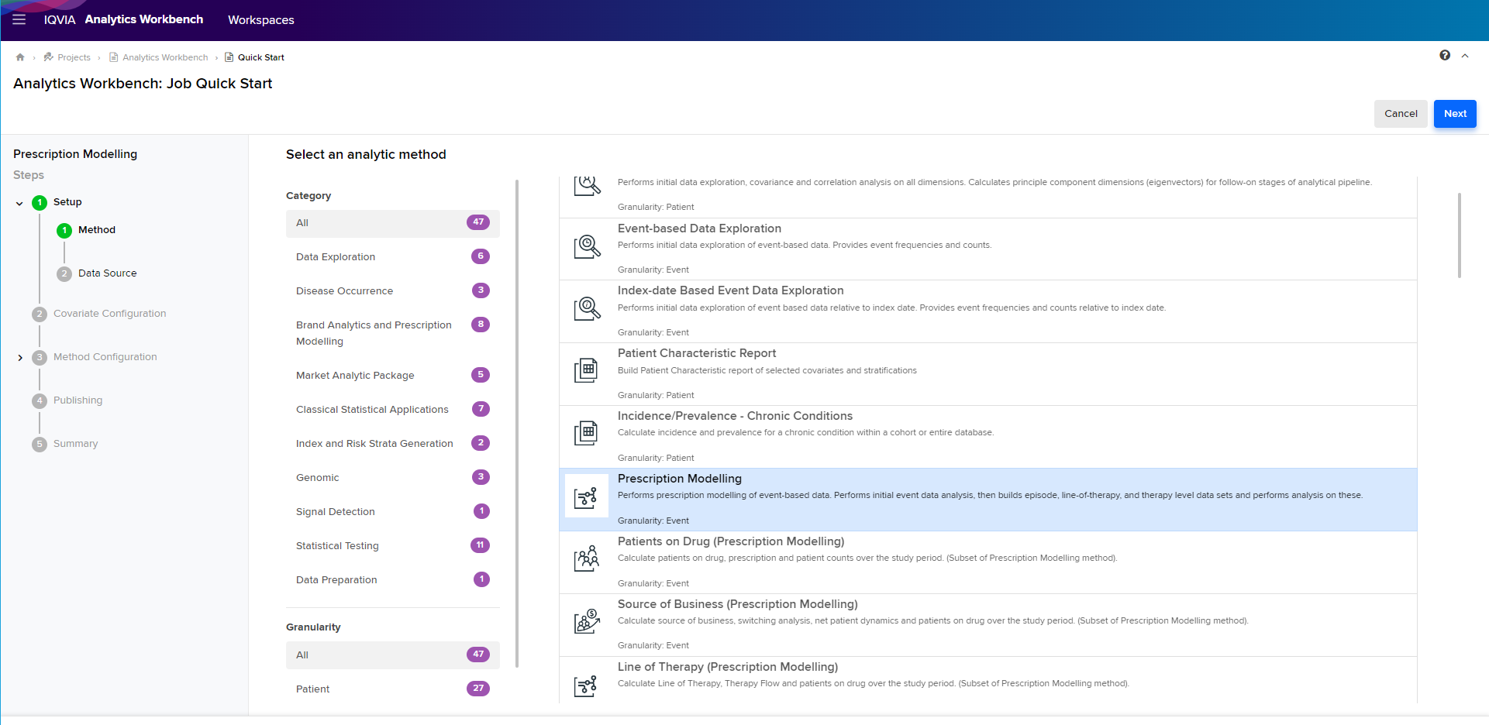Filter by Signal Detection category
The width and height of the screenshot is (1489, 725).
(393, 512)
